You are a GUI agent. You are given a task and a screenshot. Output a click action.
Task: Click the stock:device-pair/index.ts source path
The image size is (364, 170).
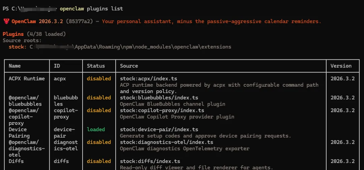[159, 130]
